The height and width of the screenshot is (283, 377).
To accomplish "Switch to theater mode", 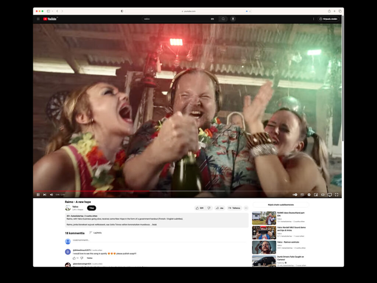I will tap(323, 195).
